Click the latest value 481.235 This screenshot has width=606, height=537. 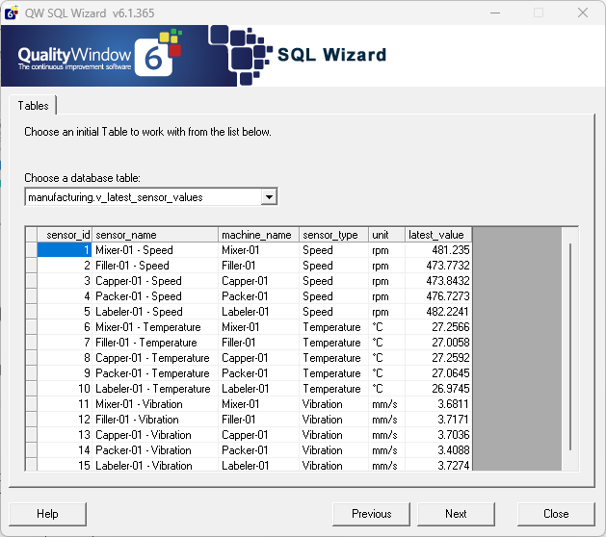[x=438, y=250]
